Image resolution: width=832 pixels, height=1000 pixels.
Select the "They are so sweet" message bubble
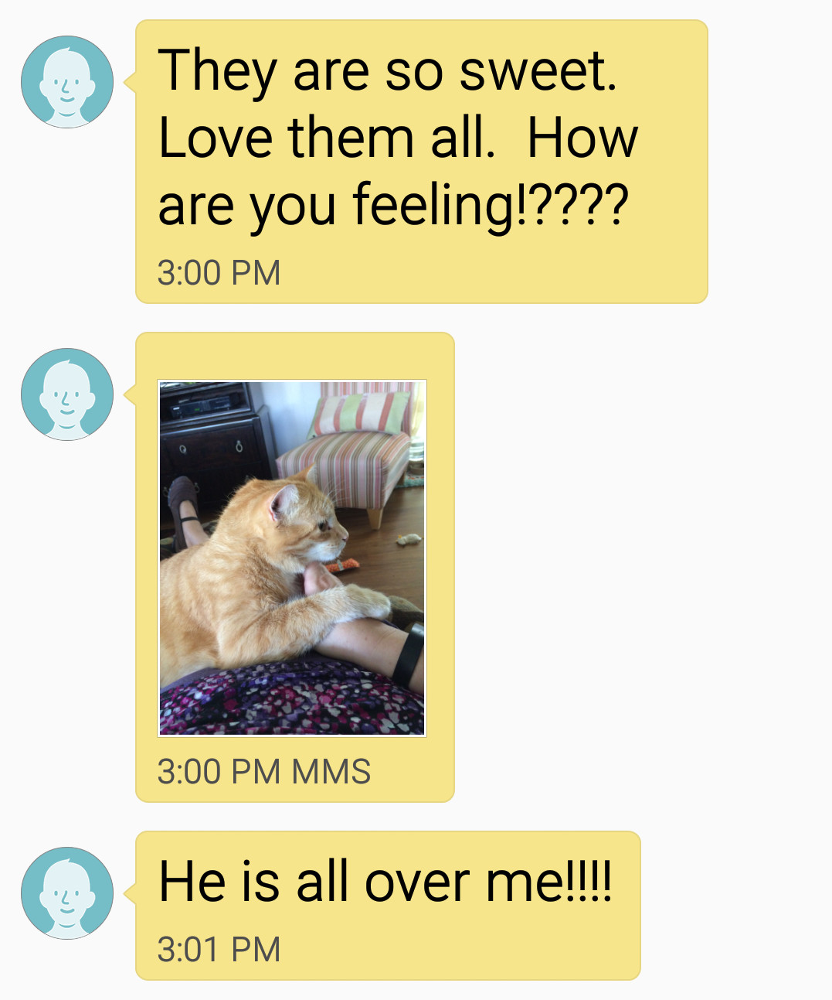[422, 162]
